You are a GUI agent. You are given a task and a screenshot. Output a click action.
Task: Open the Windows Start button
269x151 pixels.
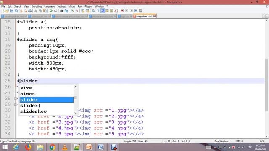click(5, 147)
